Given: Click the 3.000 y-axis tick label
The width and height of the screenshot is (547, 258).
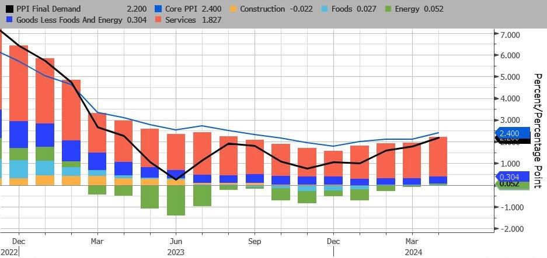Looking at the screenshot, I should click(x=510, y=120).
